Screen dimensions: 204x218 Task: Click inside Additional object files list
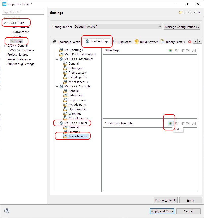point(150,160)
